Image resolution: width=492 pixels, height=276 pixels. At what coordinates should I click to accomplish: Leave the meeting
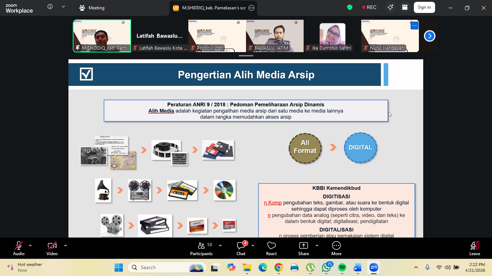click(474, 248)
